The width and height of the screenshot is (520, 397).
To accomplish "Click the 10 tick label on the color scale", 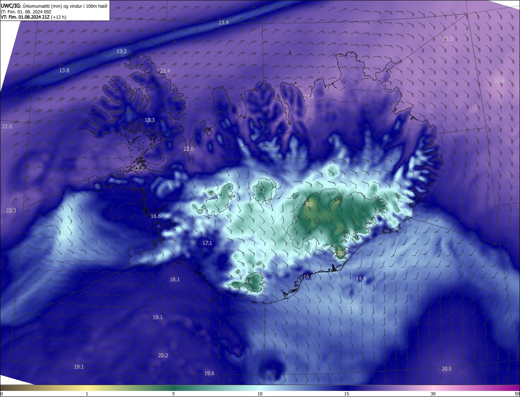I will coord(260,394).
